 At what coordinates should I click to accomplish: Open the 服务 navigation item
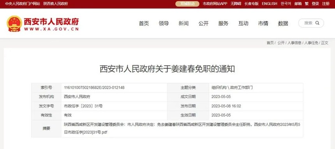pos(223,23)
